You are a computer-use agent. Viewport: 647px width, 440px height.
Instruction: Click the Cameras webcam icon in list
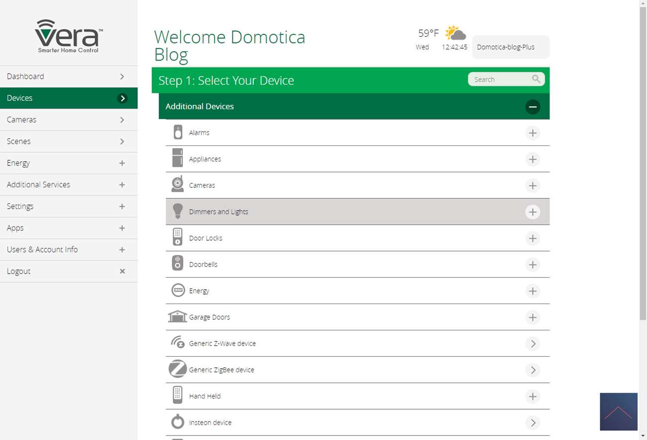tap(178, 184)
